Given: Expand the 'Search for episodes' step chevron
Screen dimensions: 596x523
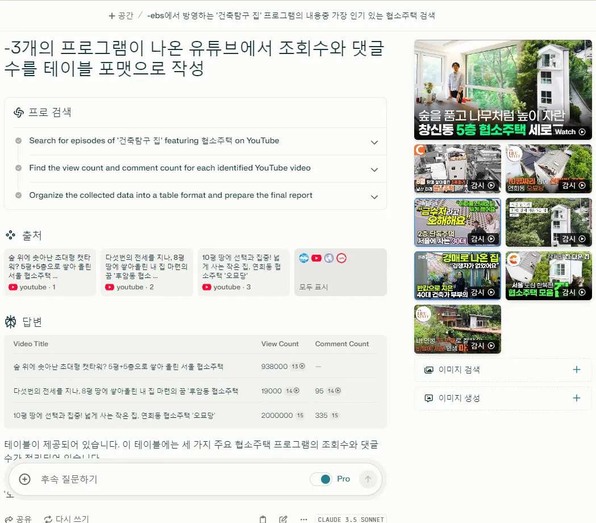Looking at the screenshot, I should coord(374,142).
